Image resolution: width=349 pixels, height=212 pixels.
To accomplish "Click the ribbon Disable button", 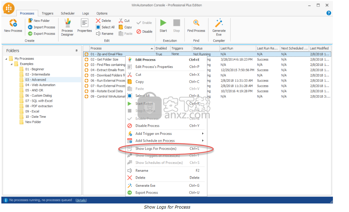I will [x=144, y=31].
